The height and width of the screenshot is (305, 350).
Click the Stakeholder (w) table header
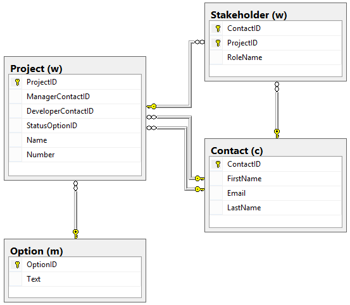[249, 15]
